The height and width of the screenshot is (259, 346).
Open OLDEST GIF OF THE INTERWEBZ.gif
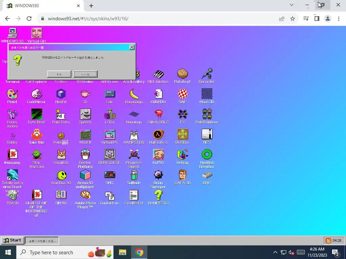[36, 195]
